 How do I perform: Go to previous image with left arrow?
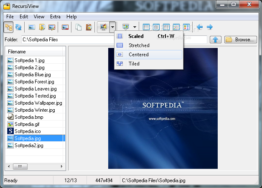[x=200, y=27]
